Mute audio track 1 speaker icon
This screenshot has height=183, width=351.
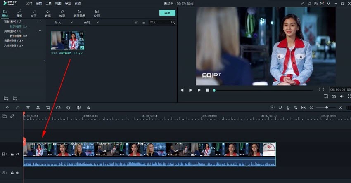pyautogui.click(x=18, y=173)
